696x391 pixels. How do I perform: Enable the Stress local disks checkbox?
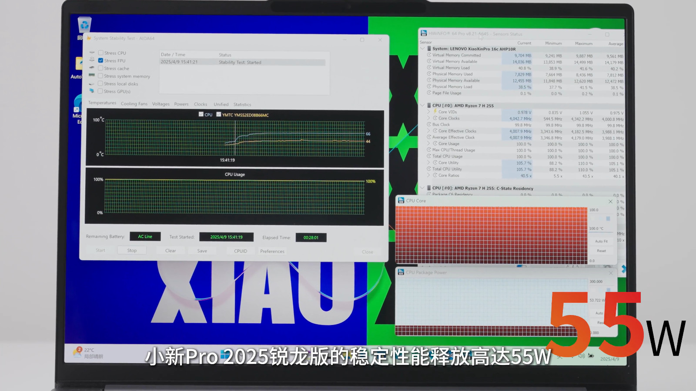pos(100,83)
